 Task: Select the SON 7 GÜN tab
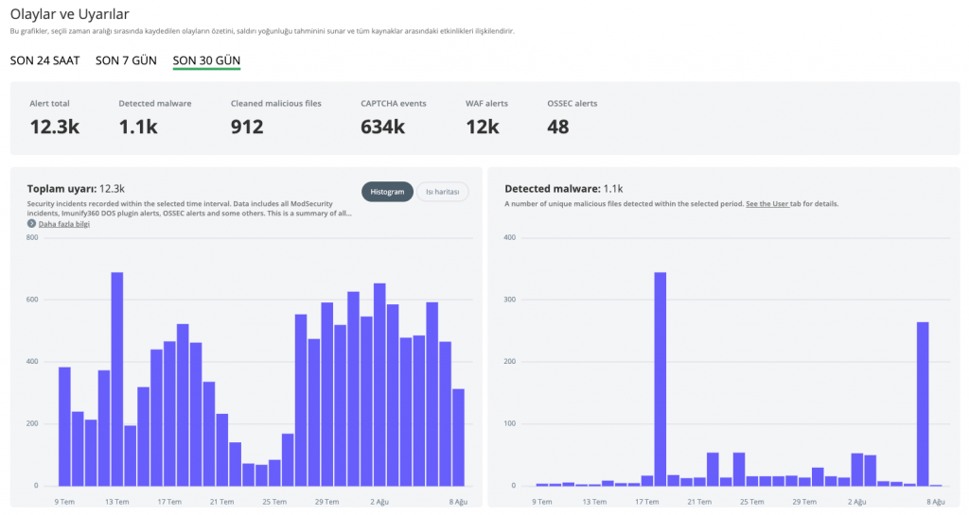click(x=126, y=60)
